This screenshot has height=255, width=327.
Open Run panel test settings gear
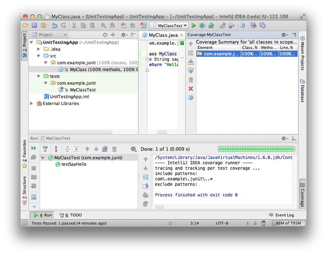coord(133,149)
